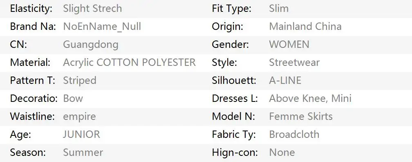The width and height of the screenshot is (412, 162).
Task: Select the Mainland China origin value
Action: [x=305, y=27]
